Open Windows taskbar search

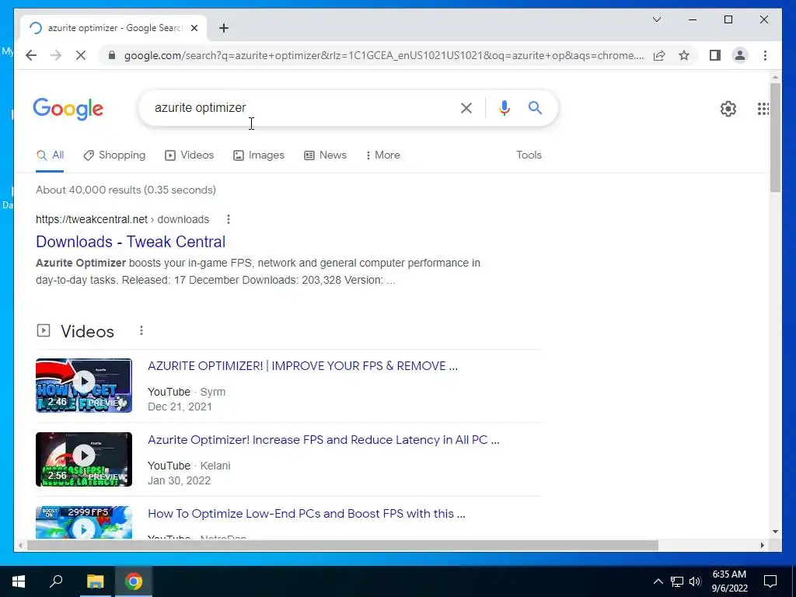(56, 581)
